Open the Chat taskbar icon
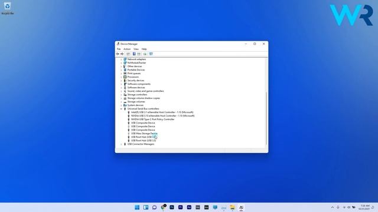The height and width of the screenshot is (212, 378). coord(155,207)
